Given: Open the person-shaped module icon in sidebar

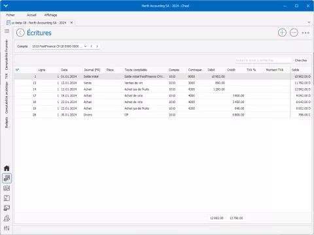Looking at the screenshot, I should [x=7, y=218].
